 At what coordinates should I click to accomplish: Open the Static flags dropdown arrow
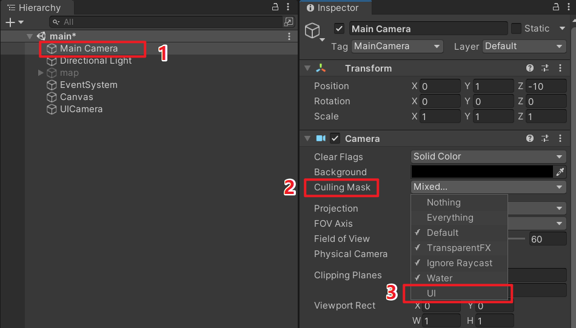coord(562,28)
